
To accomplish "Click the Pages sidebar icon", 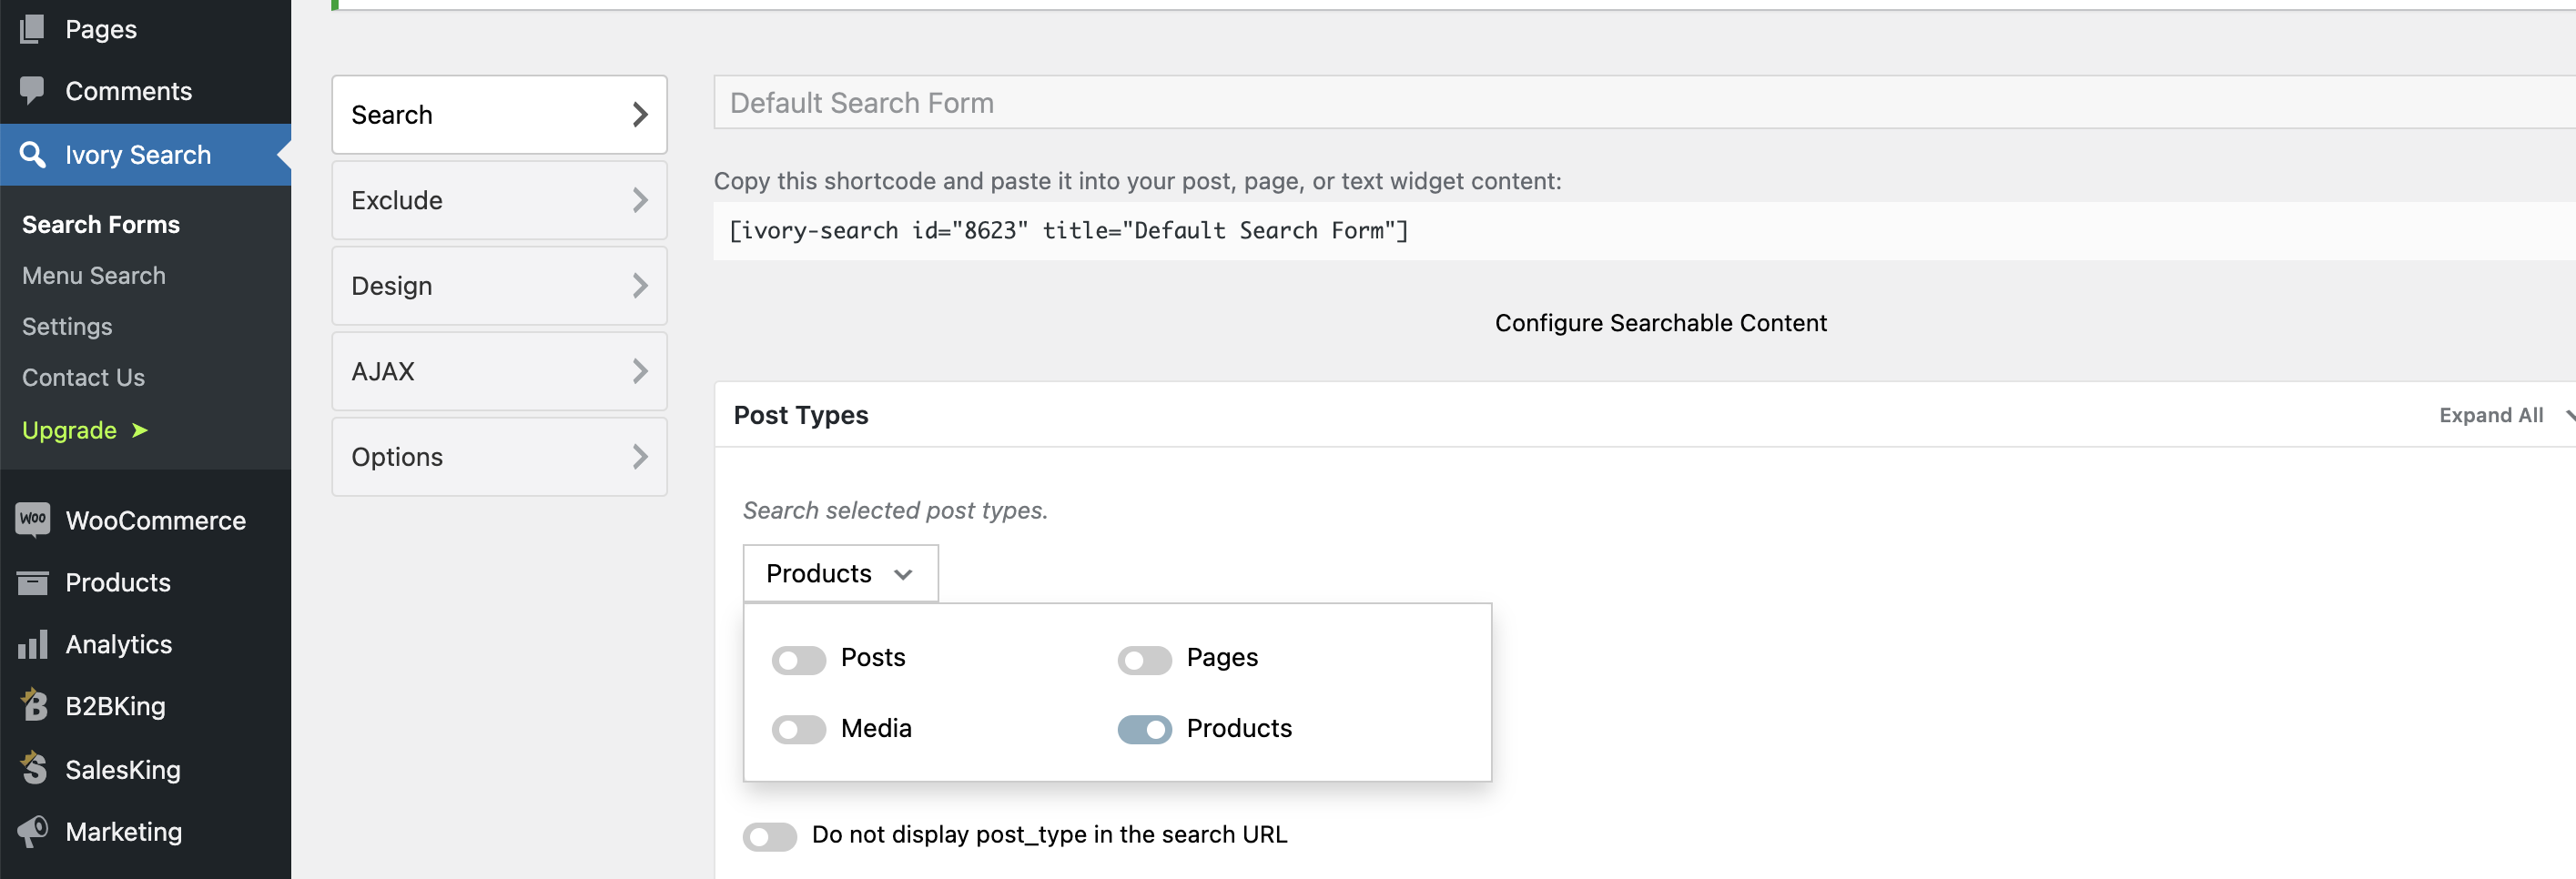I will point(32,29).
